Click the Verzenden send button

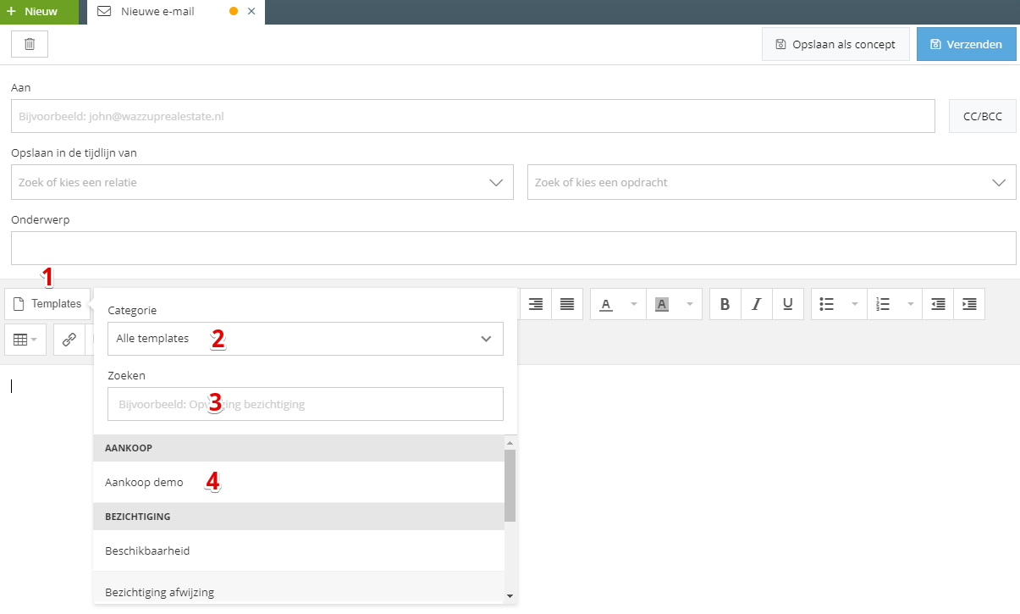[x=966, y=44]
